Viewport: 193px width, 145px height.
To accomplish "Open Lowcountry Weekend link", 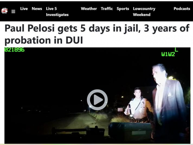I will [x=144, y=12].
